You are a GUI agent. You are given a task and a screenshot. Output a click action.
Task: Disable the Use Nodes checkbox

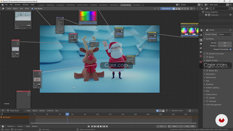click(32, 9)
